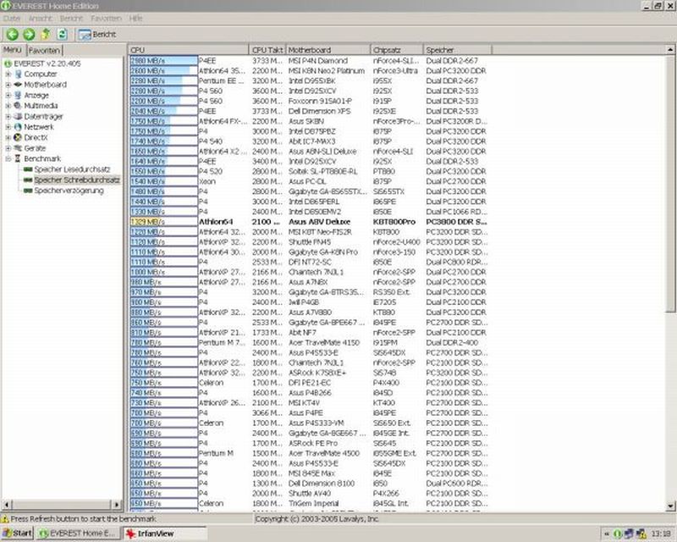Switch to IrfanView taskbar button
The width and height of the screenshot is (677, 542).
point(165,534)
